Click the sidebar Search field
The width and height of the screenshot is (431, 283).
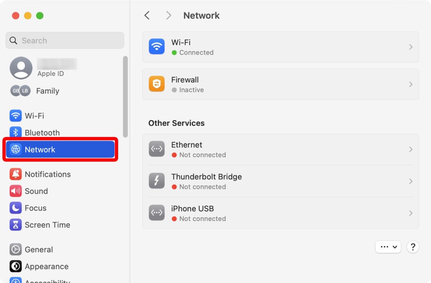[65, 41]
